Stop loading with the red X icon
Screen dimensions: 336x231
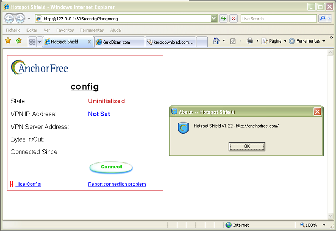[233, 19]
